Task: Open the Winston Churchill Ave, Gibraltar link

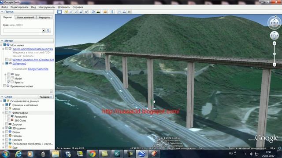Action: click(x=33, y=60)
